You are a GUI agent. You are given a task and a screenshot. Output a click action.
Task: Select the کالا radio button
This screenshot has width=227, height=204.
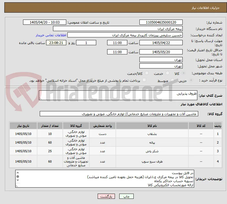[x=184, y=73]
